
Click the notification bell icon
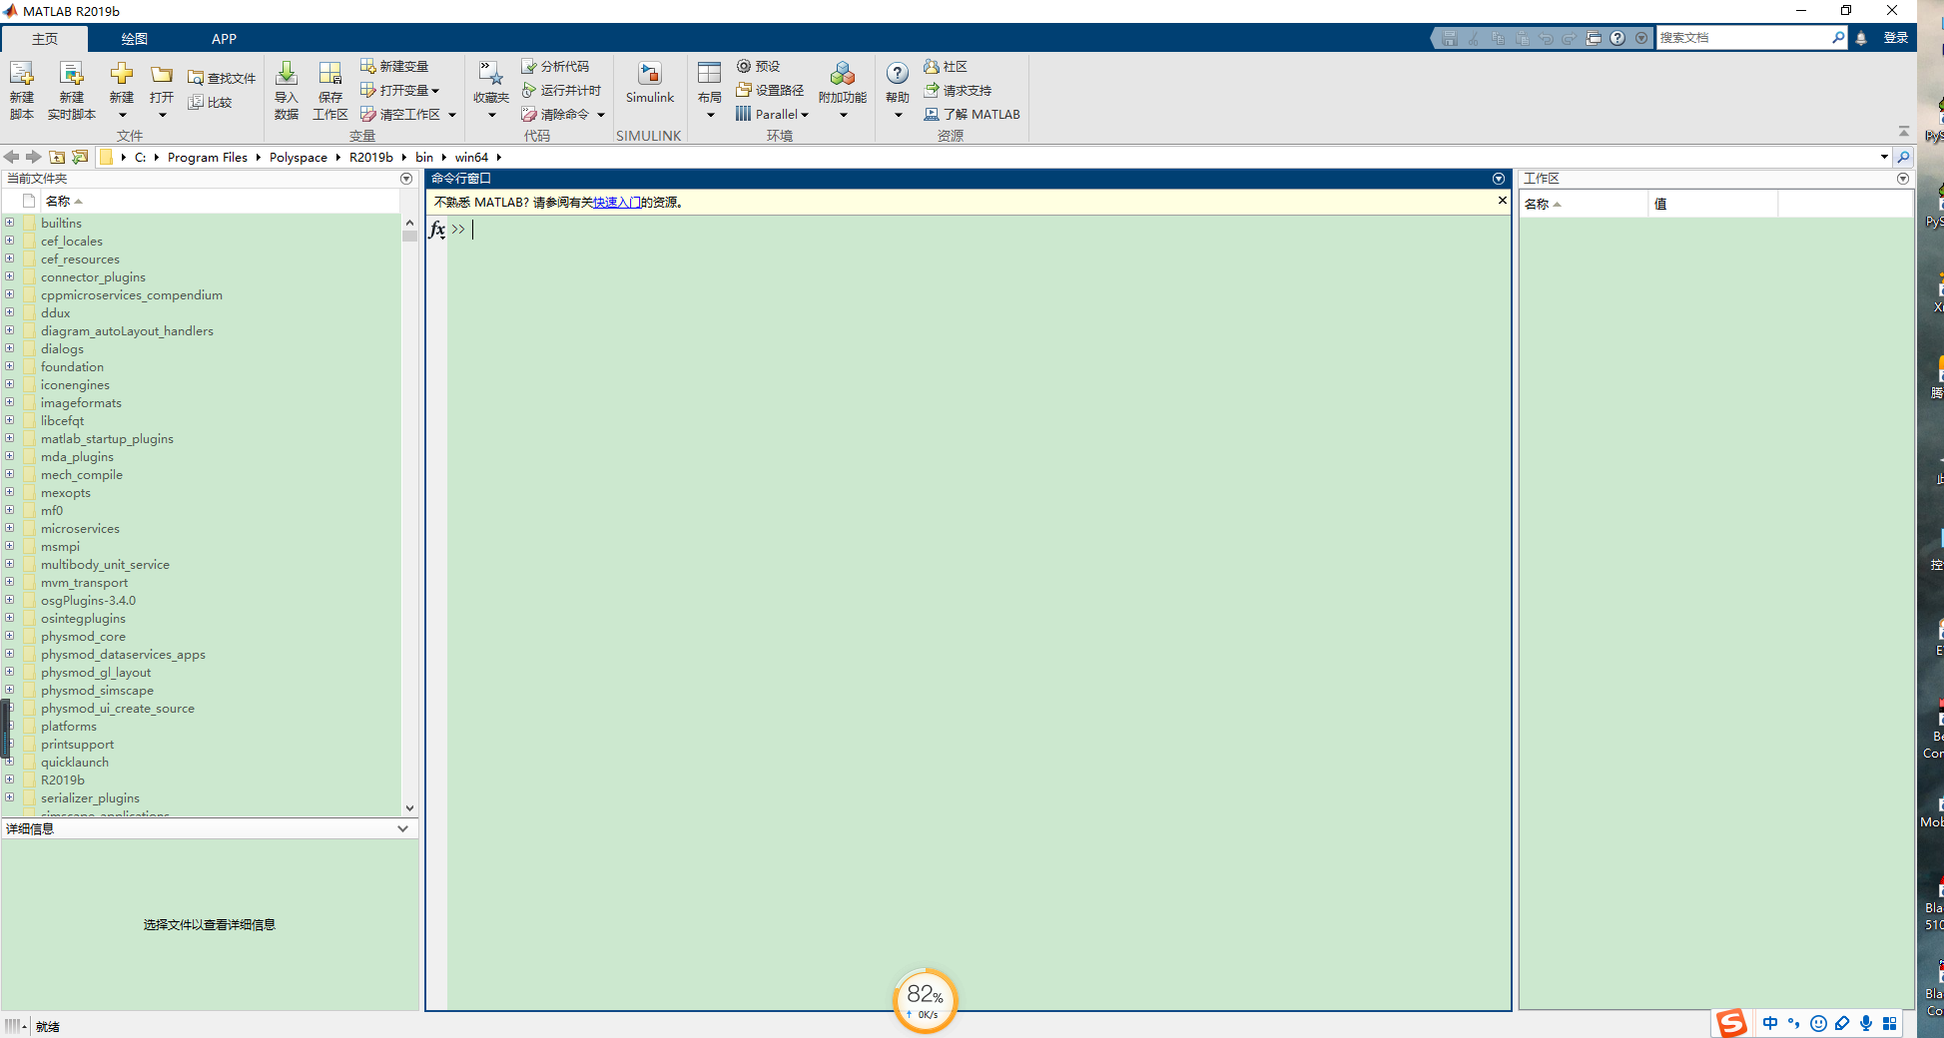(1861, 38)
